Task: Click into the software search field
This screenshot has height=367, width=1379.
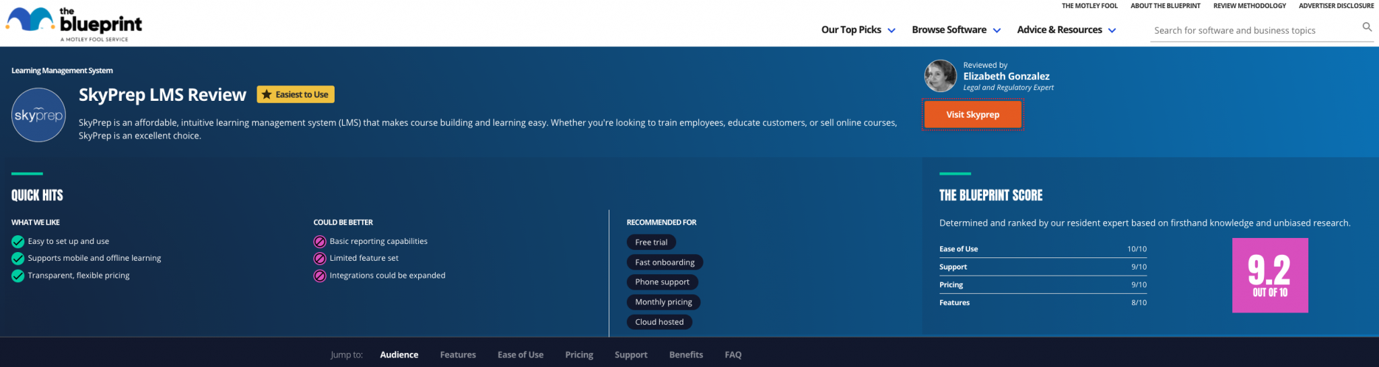Action: coord(1252,31)
